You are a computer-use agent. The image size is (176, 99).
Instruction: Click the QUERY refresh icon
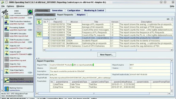[x=39, y=21]
